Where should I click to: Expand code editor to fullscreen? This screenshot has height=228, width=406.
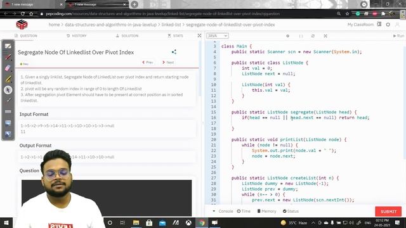point(325,36)
